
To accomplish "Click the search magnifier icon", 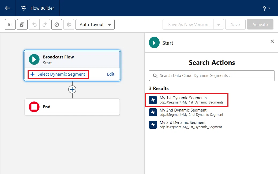I will (x=155, y=76).
